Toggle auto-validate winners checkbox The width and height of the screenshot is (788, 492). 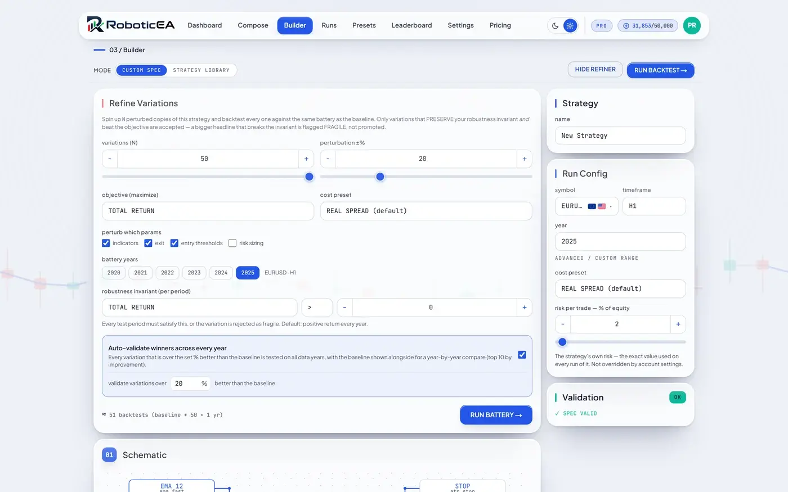click(522, 355)
